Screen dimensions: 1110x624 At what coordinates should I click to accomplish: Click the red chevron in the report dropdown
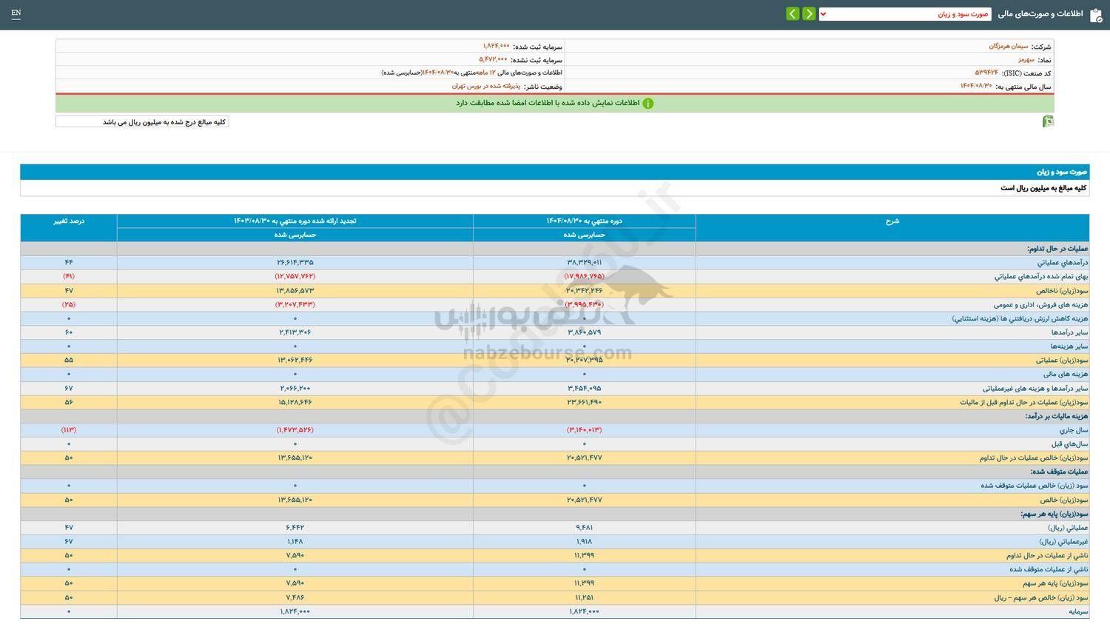point(821,13)
